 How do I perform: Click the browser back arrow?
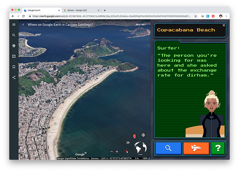[x=13, y=16]
